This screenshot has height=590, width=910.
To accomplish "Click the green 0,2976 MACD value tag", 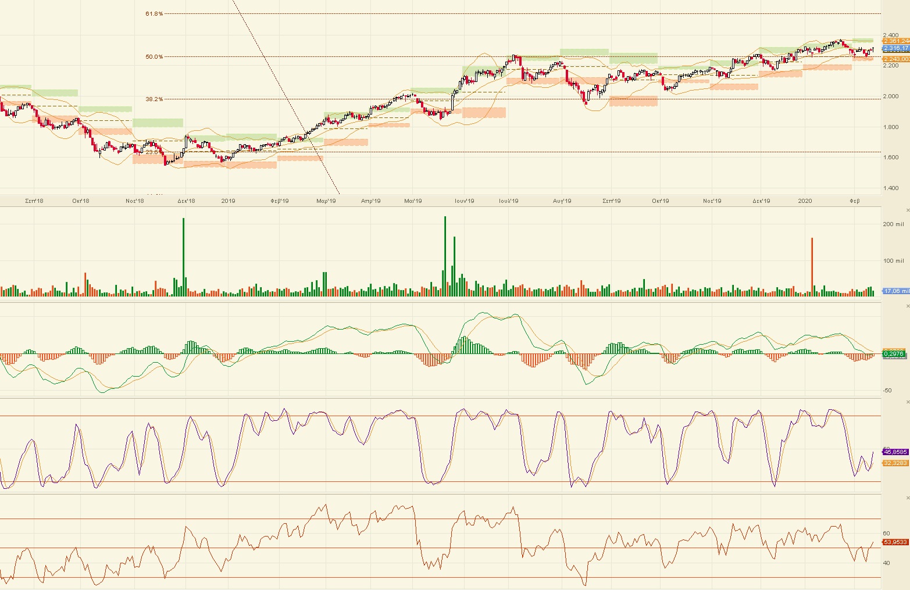I will (894, 353).
